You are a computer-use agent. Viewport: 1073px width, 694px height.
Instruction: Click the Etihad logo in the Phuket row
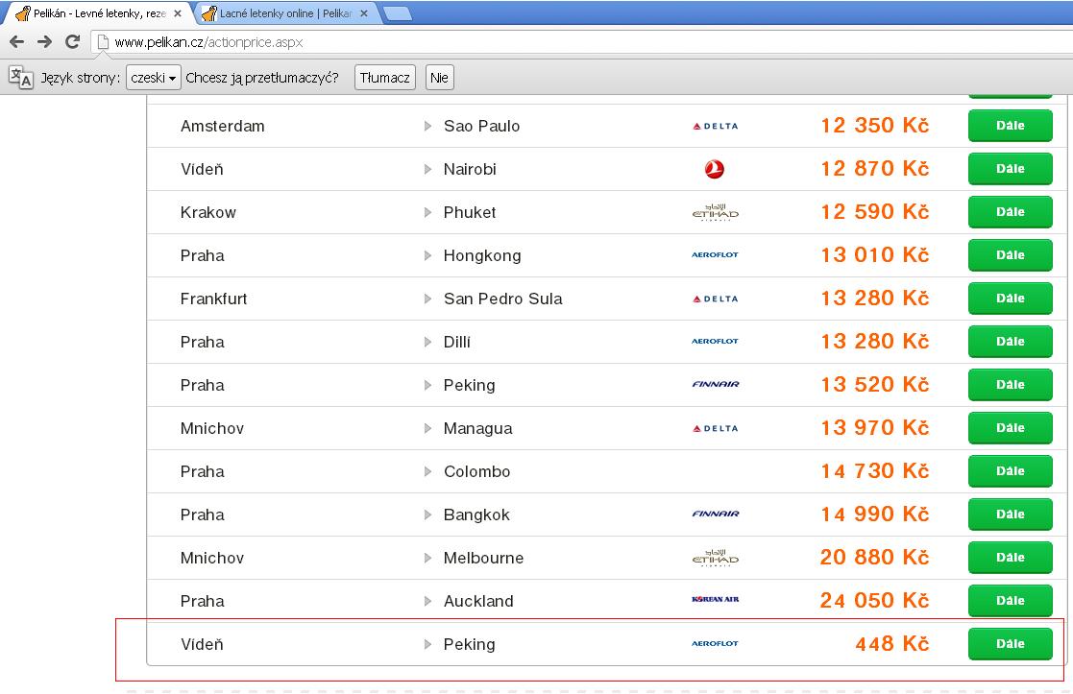[715, 212]
